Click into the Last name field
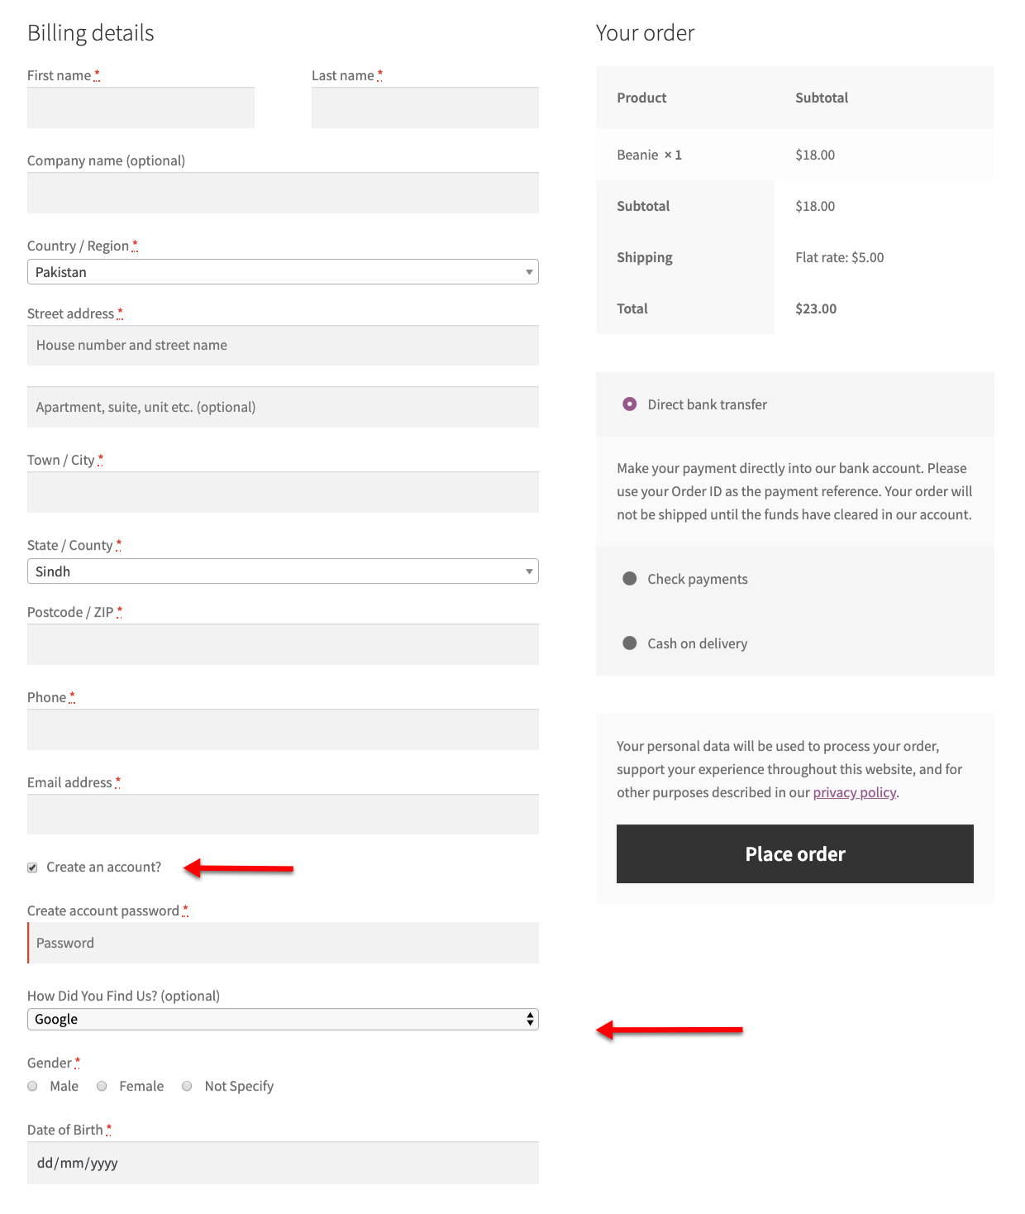This screenshot has height=1214, width=1025. click(425, 108)
